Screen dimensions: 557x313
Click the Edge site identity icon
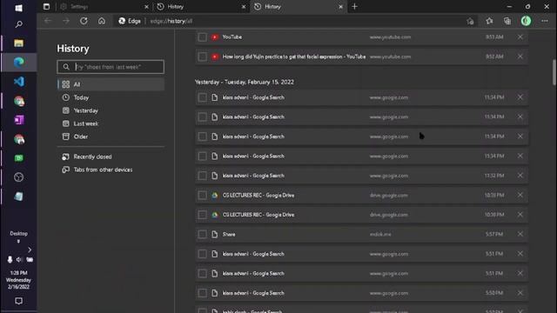[130, 21]
